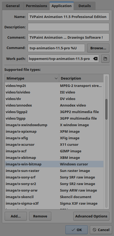The width and height of the screenshot is (114, 236).
Task: Confirm the dialog with OK
Action: [x=77, y=230]
